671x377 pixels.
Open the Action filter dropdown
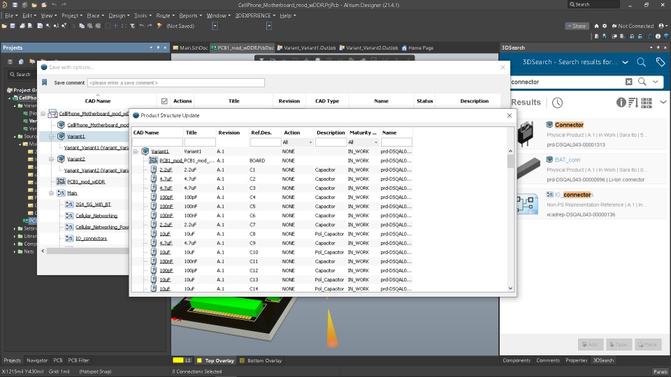point(310,142)
